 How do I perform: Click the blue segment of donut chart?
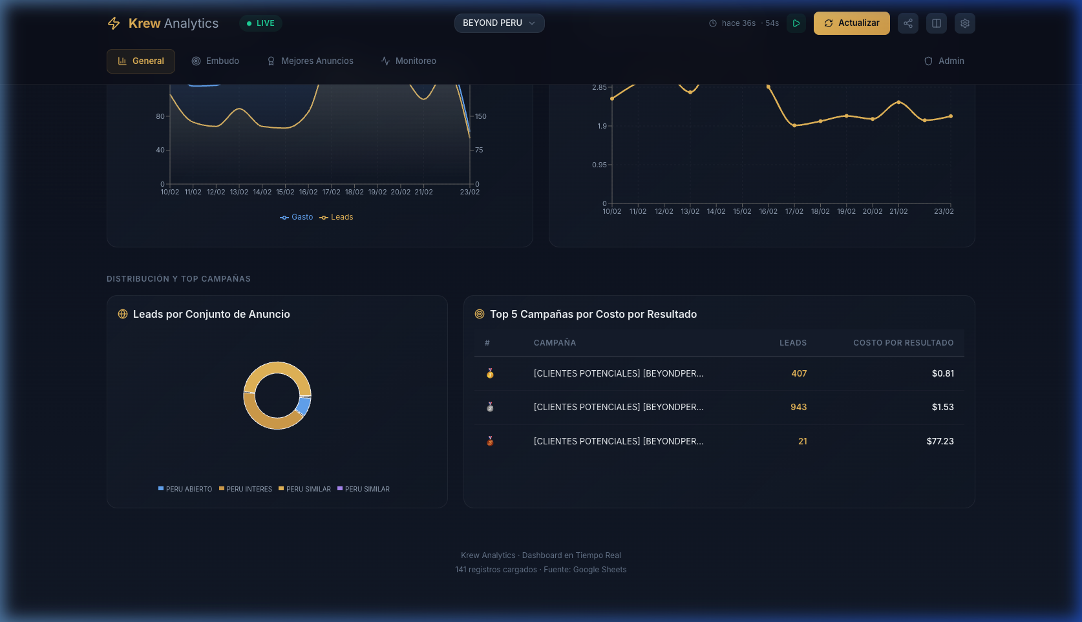click(x=303, y=406)
